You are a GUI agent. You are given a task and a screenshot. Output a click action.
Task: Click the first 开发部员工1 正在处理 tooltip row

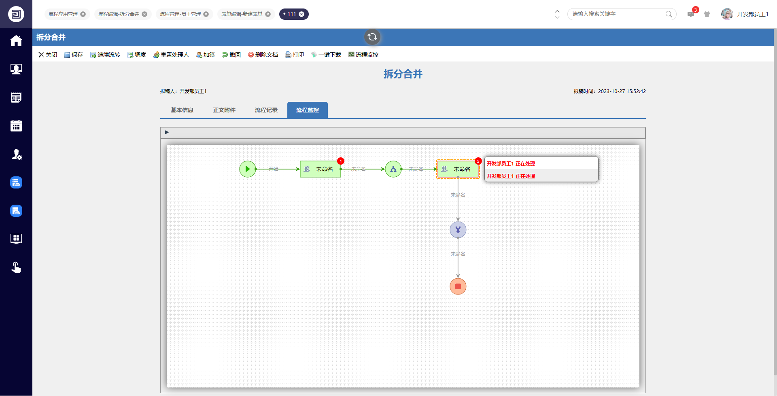coord(541,163)
